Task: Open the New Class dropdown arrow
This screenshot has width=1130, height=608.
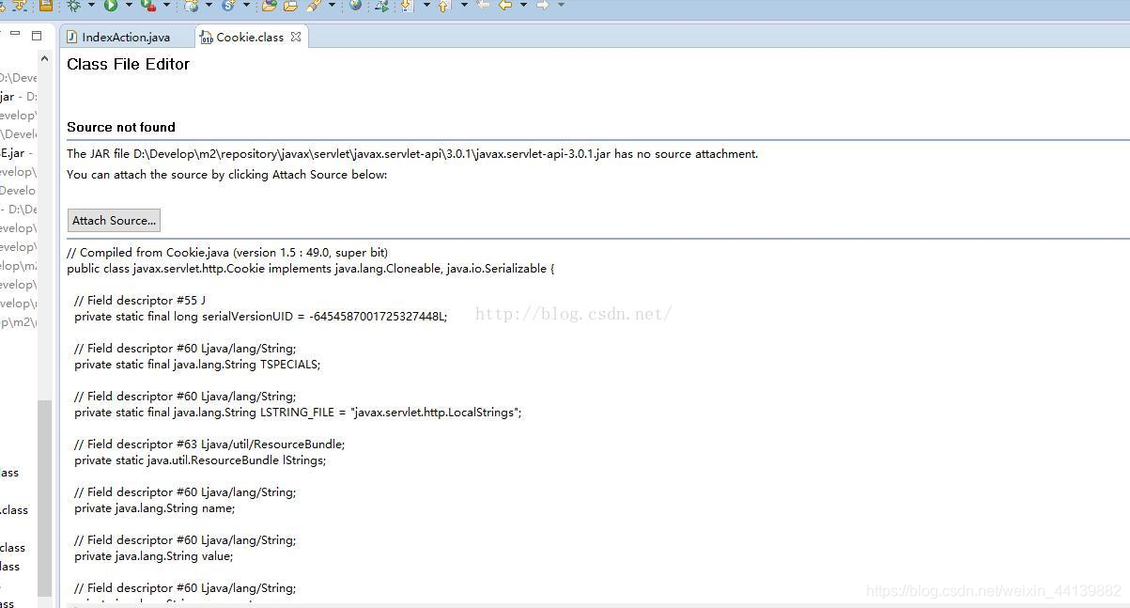Action: (x=246, y=5)
